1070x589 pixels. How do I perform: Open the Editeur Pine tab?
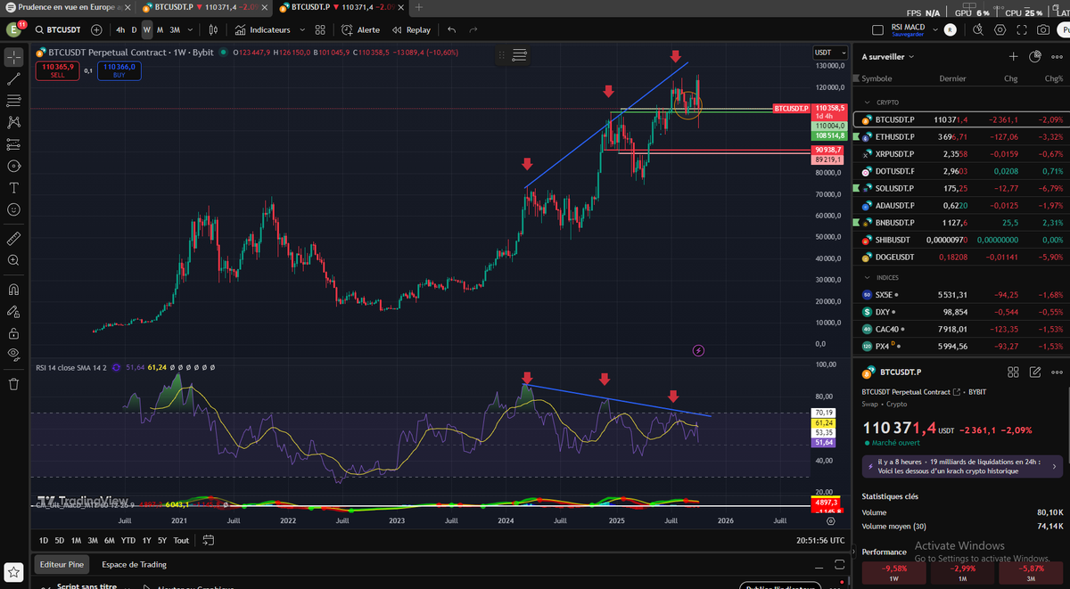click(x=62, y=564)
